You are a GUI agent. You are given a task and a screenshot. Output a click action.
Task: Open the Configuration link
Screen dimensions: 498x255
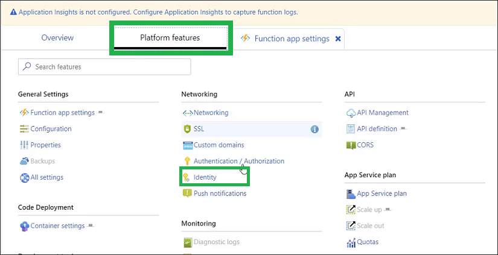click(x=51, y=129)
